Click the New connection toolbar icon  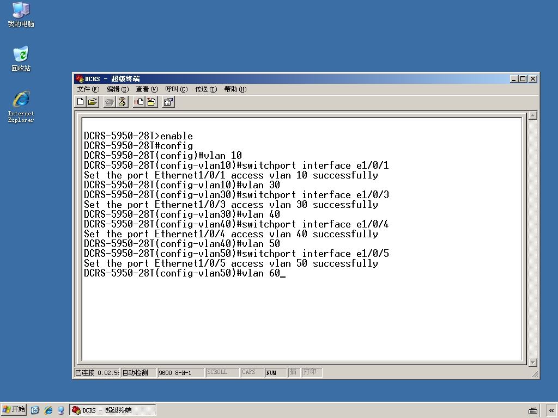pos(81,102)
